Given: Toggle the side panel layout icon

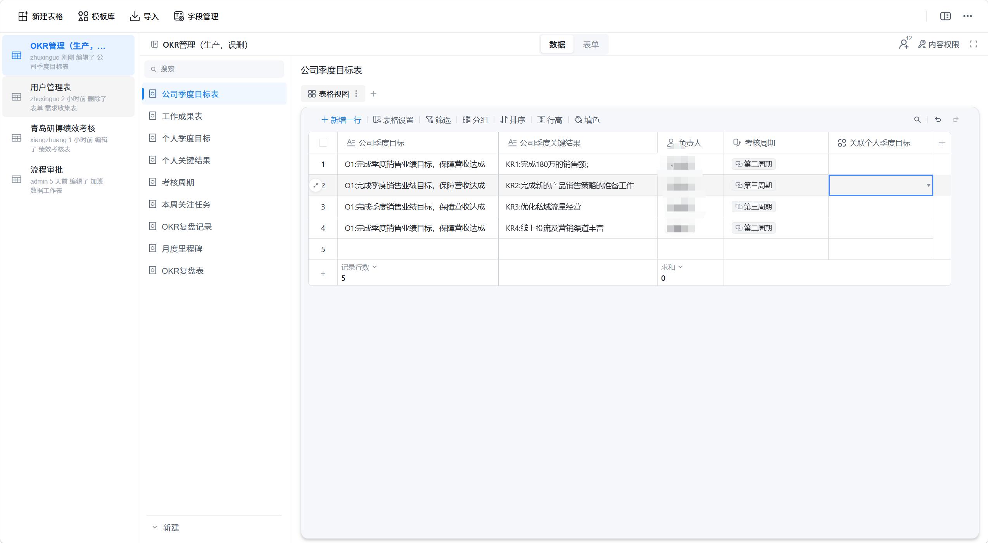Looking at the screenshot, I should [945, 16].
